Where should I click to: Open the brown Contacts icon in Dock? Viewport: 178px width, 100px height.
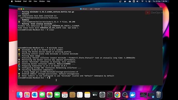(x=72, y=95)
